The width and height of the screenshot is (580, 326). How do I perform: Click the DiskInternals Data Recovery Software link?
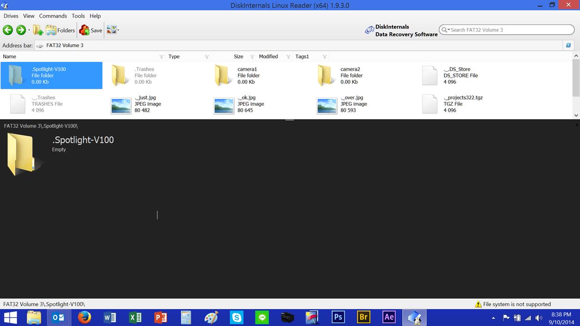coord(401,30)
